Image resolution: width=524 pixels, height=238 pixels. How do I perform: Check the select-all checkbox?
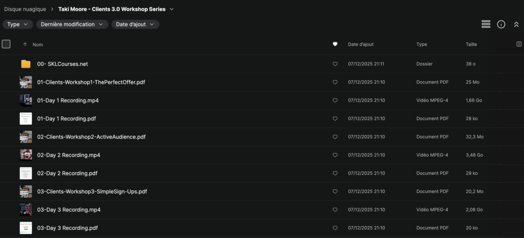[6, 44]
